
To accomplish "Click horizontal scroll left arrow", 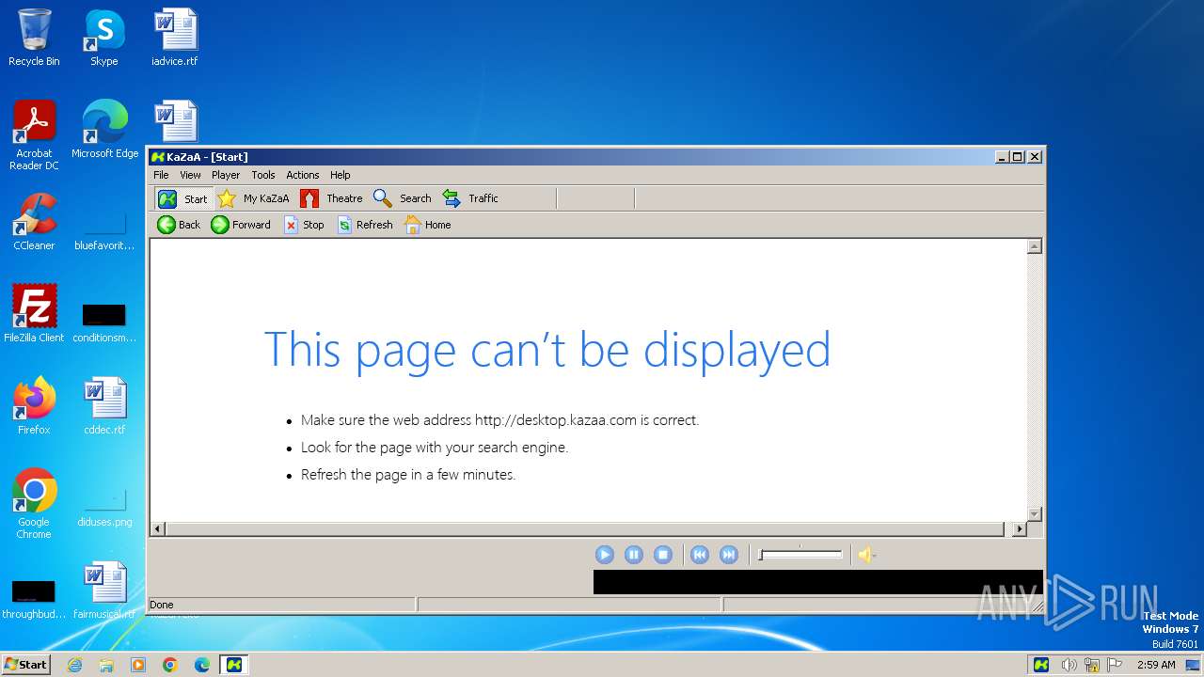I will 158,529.
